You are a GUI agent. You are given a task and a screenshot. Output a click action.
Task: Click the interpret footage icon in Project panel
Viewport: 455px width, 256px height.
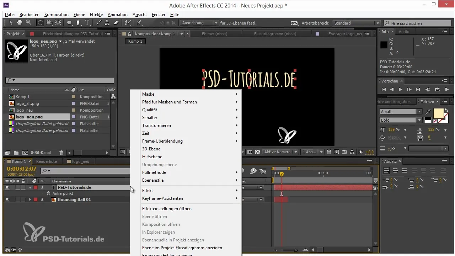pos(7,153)
